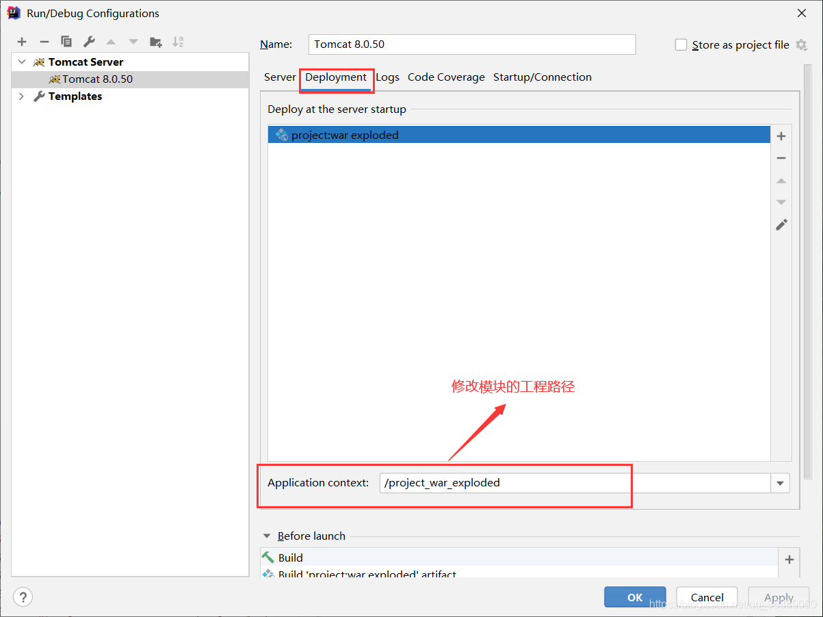Open edit defaults wrench icon in toolbar
This screenshot has height=617, width=823.
(x=89, y=42)
